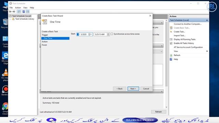Click Enable All Tasks History
Image resolution: width=219 pixels, height=123 pixels.
click(x=184, y=43)
